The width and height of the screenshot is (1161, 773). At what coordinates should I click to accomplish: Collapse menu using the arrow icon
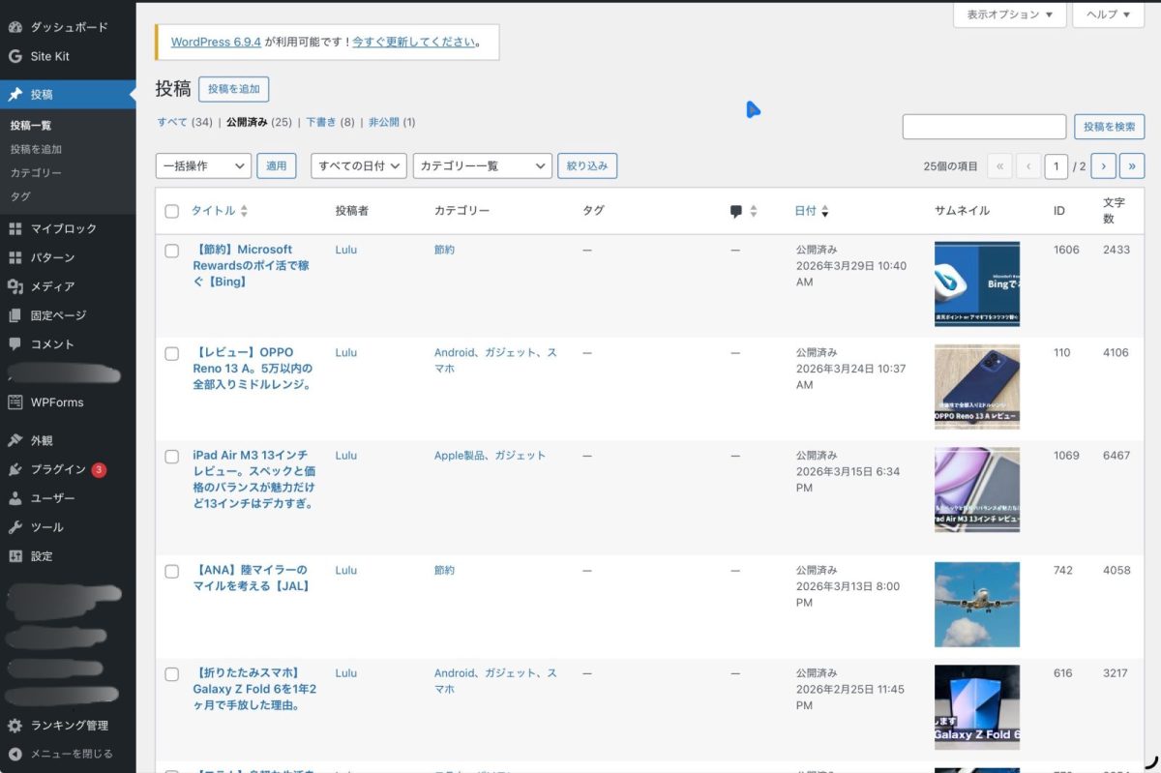[15, 754]
